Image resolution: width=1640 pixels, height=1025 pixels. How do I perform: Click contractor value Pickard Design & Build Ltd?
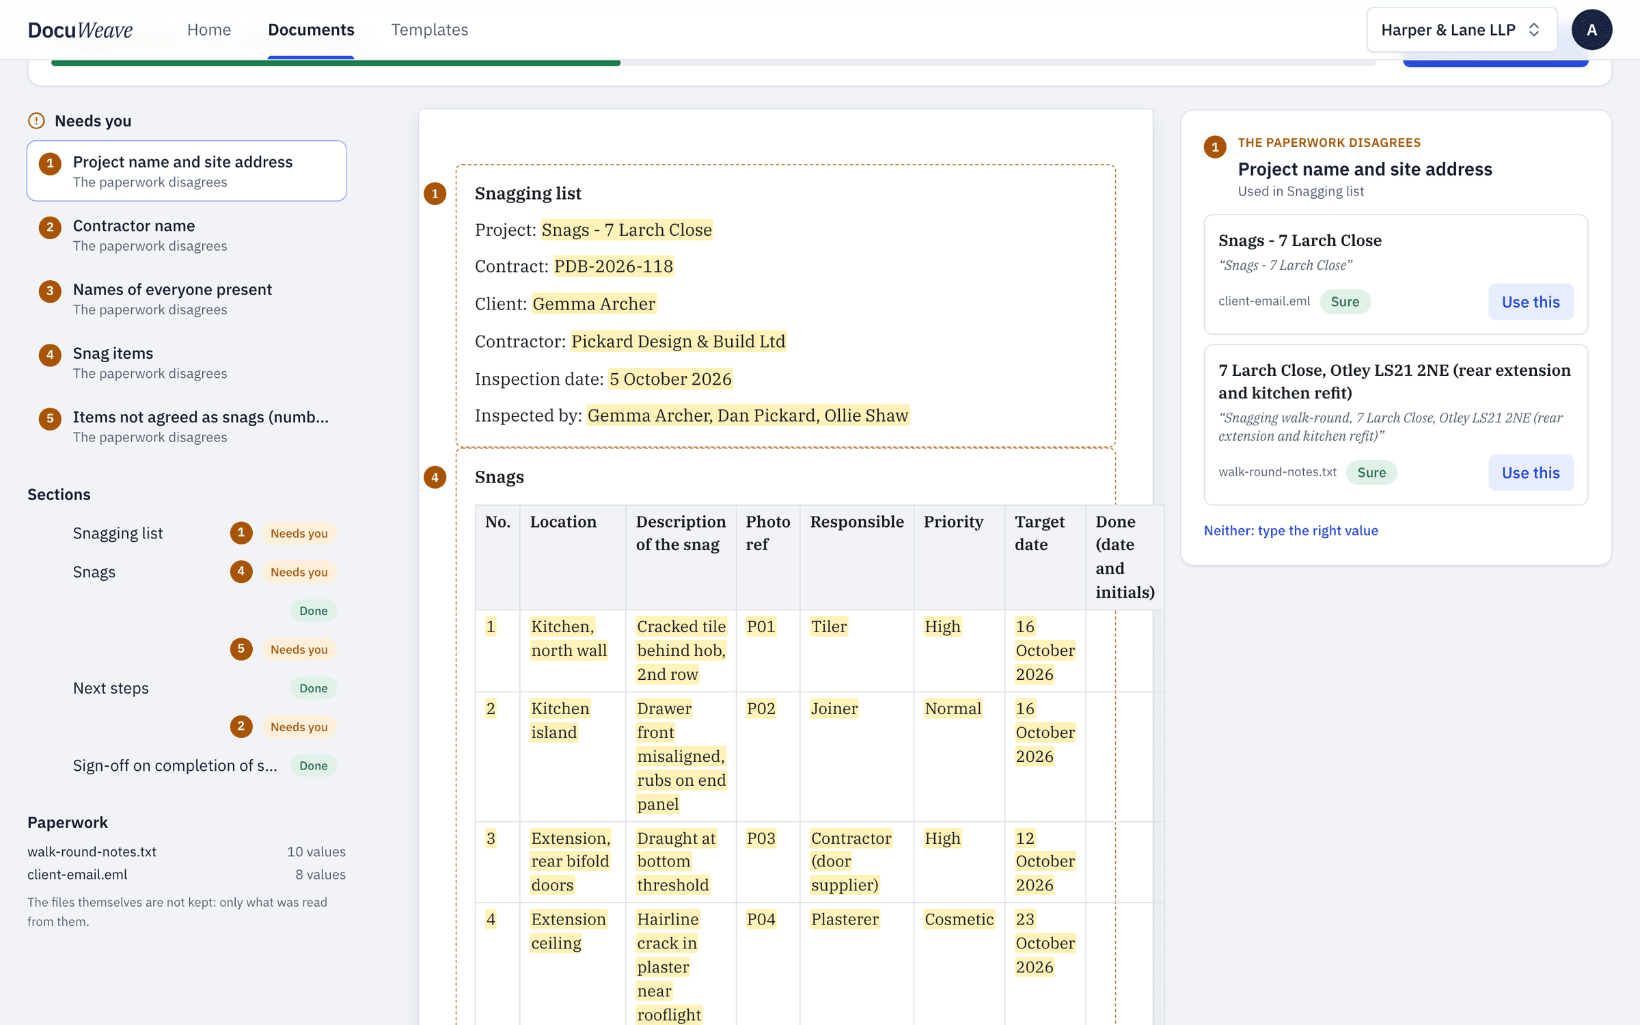pyautogui.click(x=679, y=341)
